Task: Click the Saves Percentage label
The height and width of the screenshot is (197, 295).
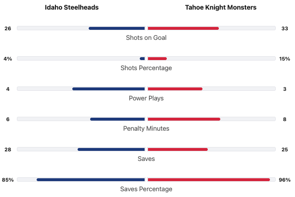Action: coord(146,189)
